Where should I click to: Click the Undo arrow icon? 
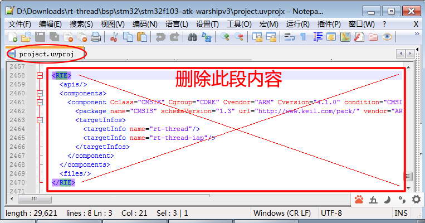tap(160, 37)
